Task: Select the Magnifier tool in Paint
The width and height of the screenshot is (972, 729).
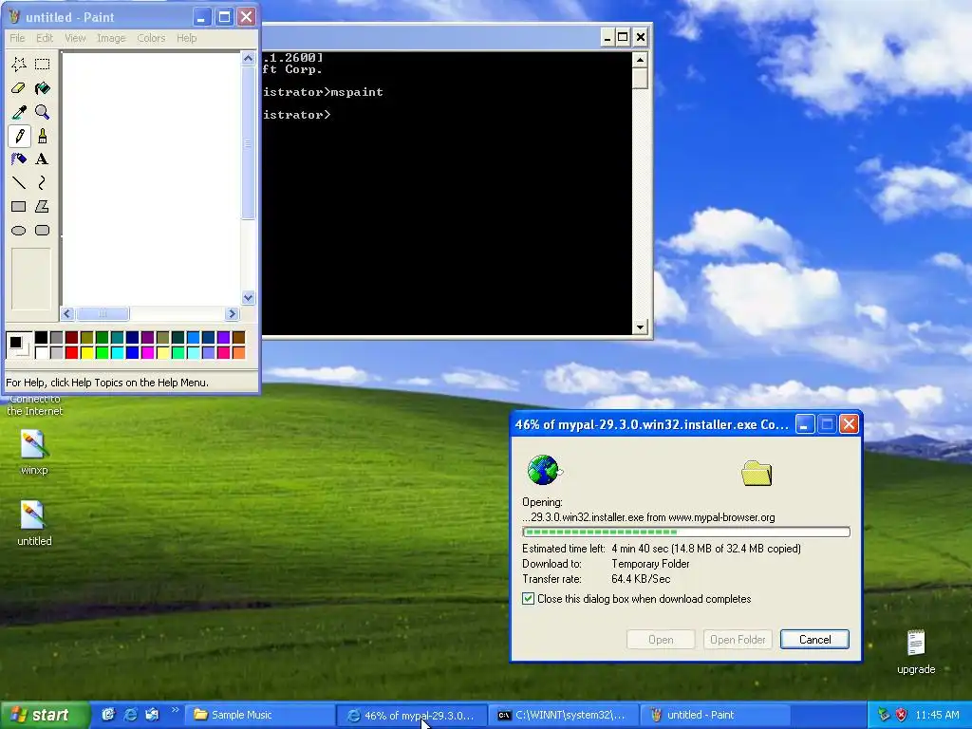Action: (42, 112)
